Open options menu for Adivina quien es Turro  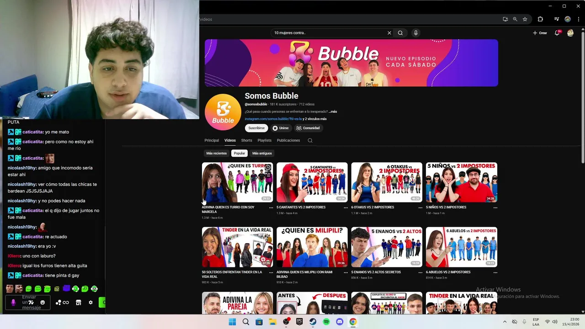271,207
